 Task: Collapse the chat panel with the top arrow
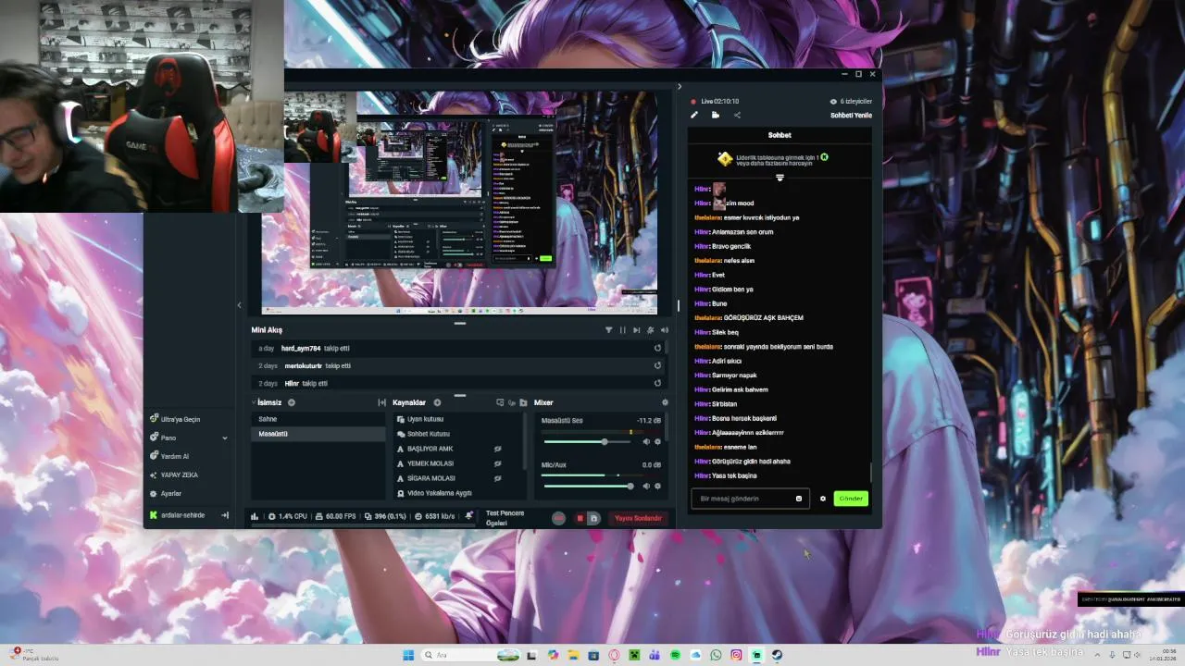[x=680, y=87]
